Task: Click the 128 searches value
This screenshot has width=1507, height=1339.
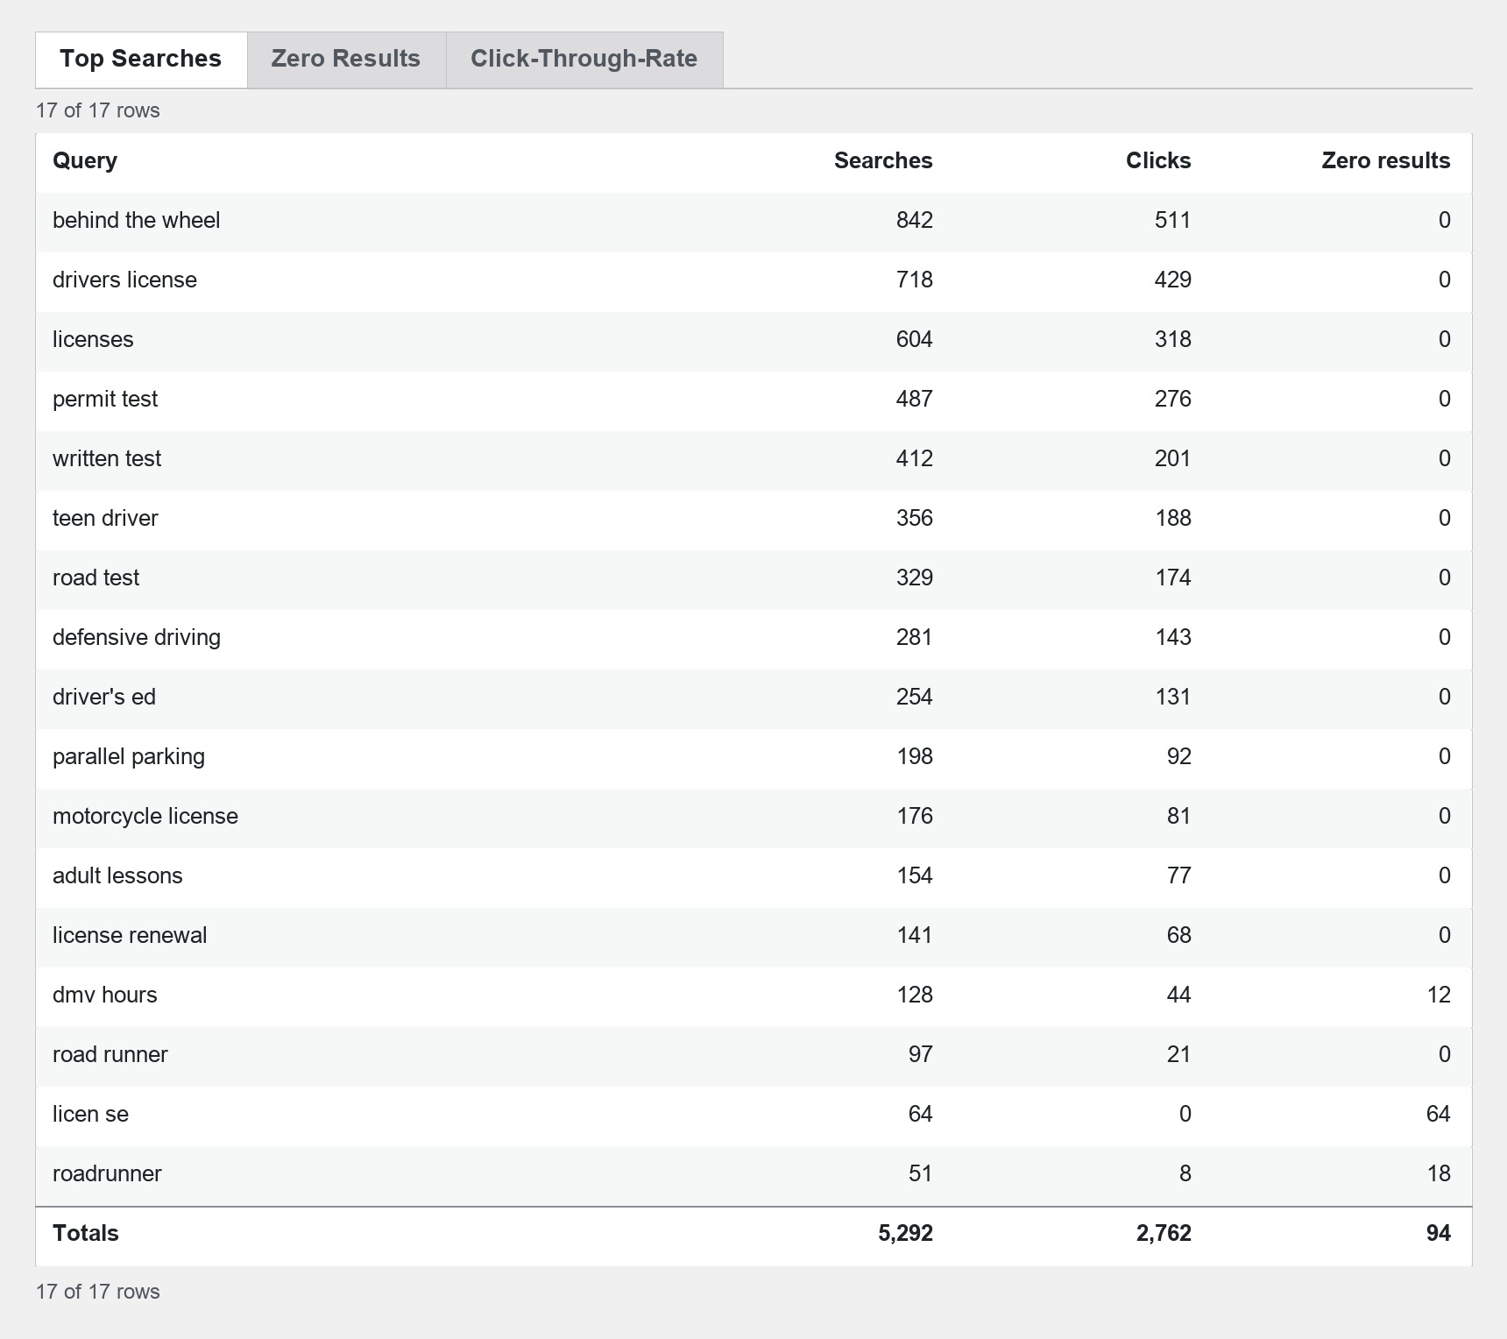Action: tap(915, 995)
